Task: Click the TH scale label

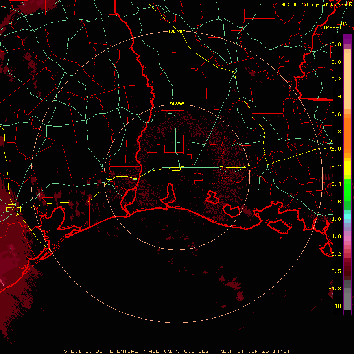Action: pos(338,306)
